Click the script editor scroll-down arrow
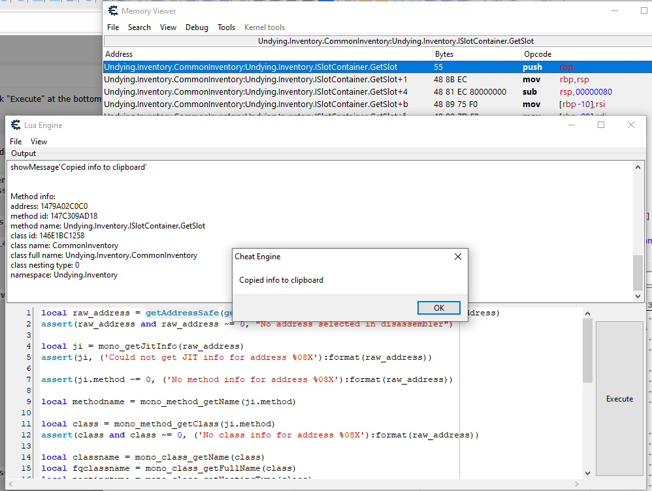Image resolution: width=652 pixels, height=491 pixels. [587, 473]
